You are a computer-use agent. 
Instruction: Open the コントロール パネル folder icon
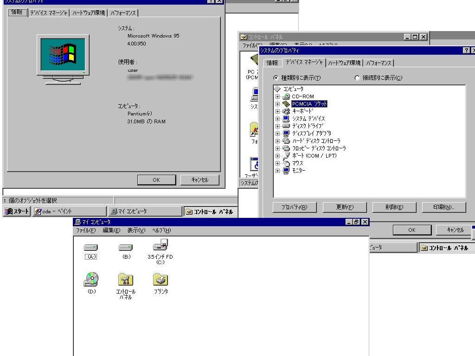tap(126, 280)
